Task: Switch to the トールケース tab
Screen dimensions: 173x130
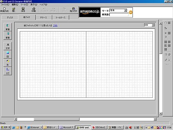Action: point(61,17)
